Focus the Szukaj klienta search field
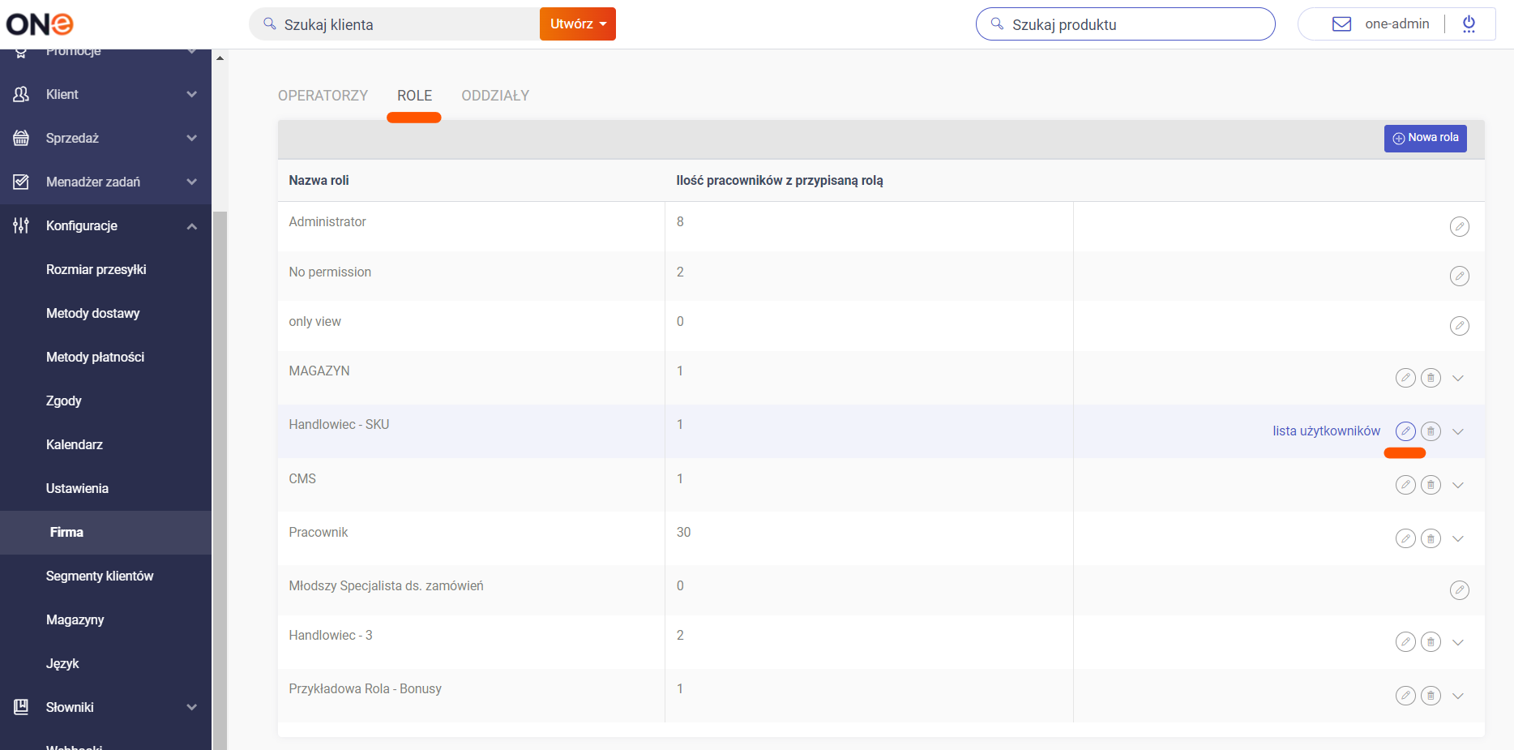This screenshot has width=1514, height=750. pos(394,24)
